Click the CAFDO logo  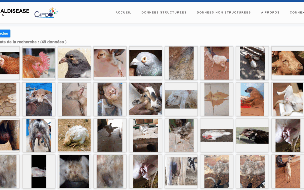[x=46, y=13]
